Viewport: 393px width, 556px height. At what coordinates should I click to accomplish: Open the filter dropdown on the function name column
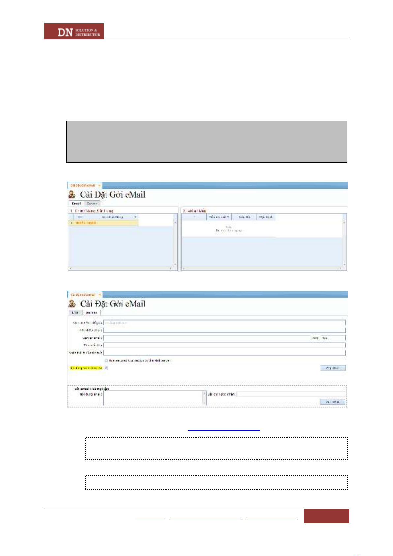pos(135,217)
